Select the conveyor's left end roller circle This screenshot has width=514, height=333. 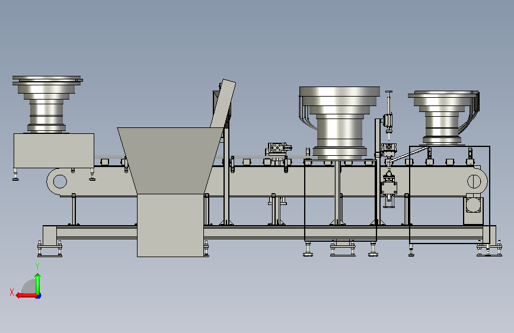60,181
